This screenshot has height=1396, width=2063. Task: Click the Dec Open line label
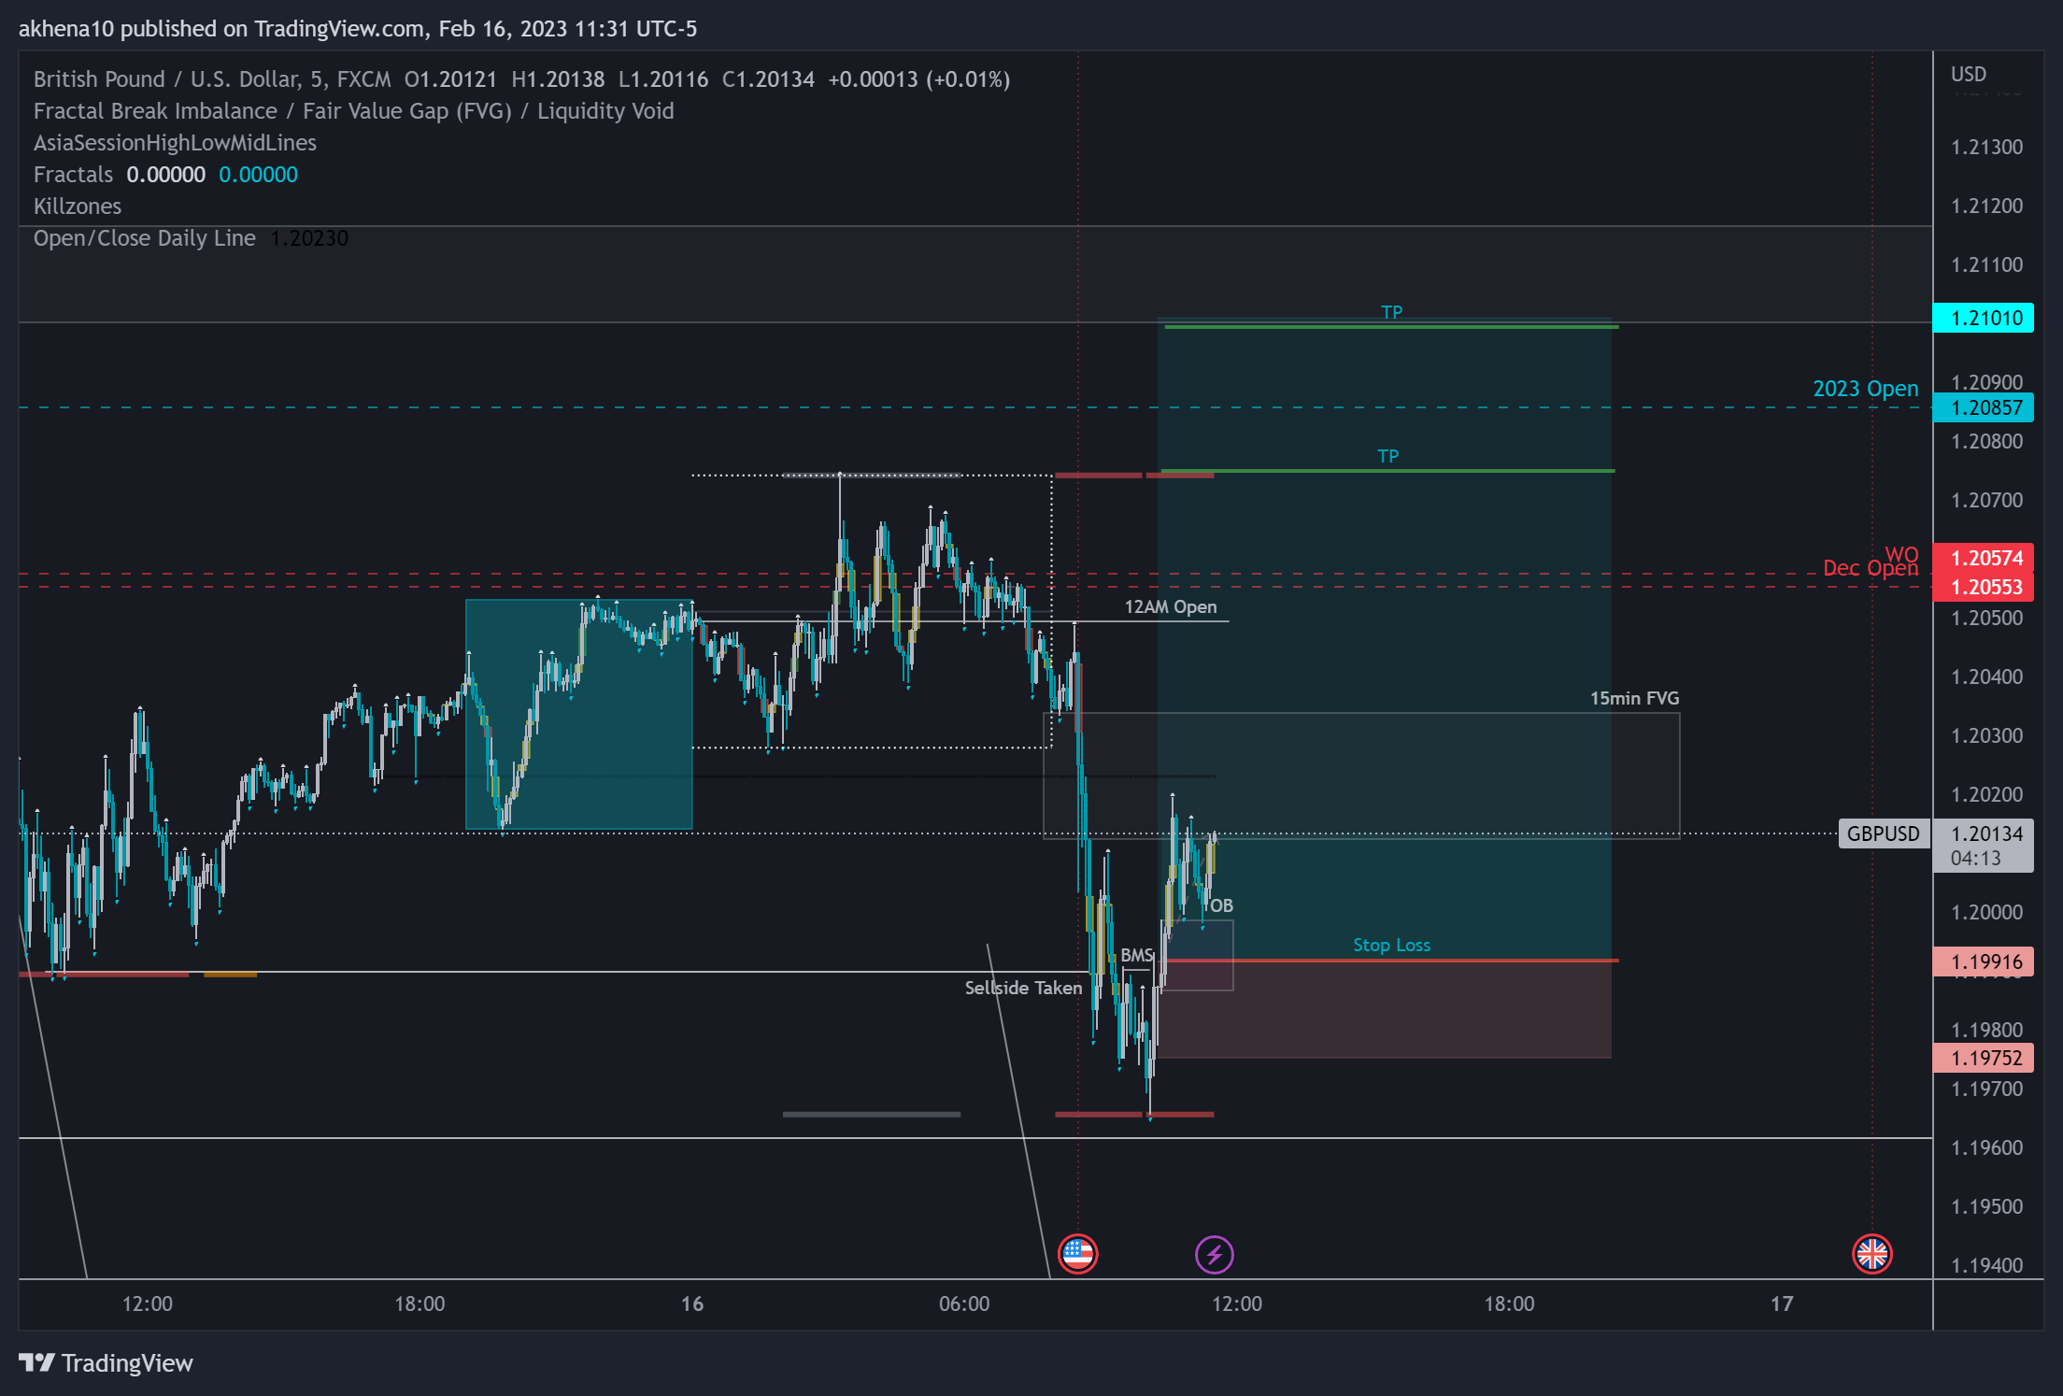pos(1871,568)
